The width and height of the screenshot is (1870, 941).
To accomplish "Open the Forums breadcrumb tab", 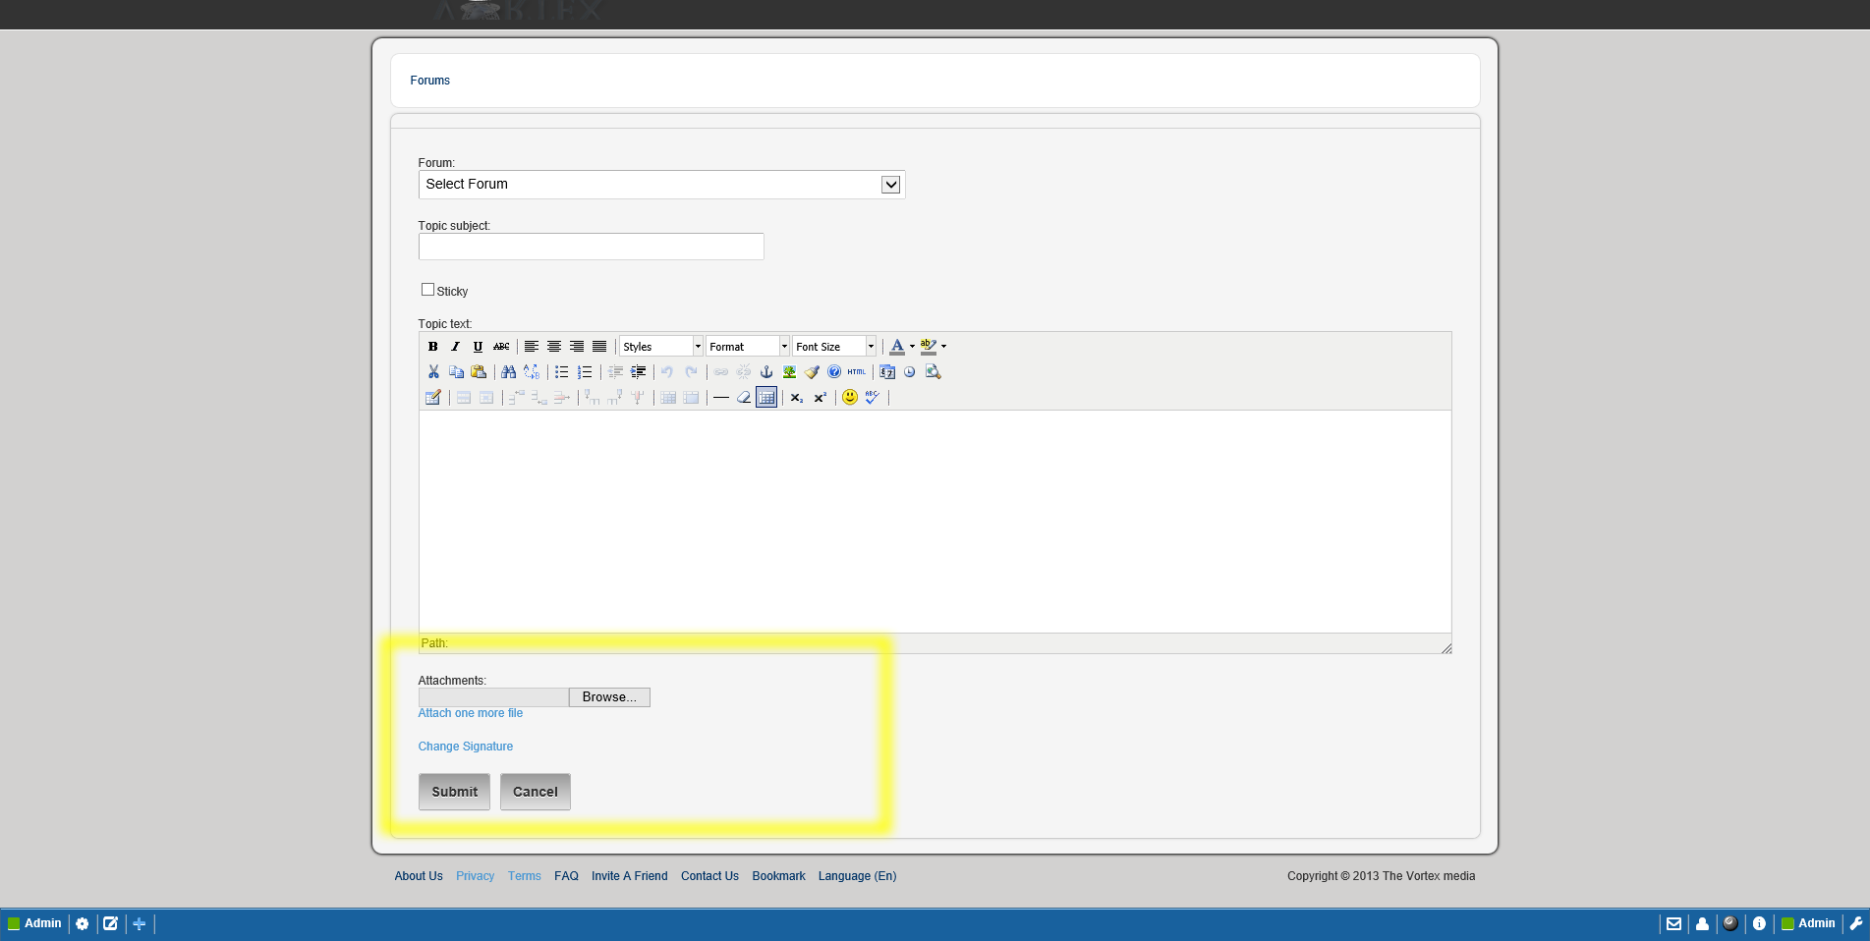I will click(430, 81).
